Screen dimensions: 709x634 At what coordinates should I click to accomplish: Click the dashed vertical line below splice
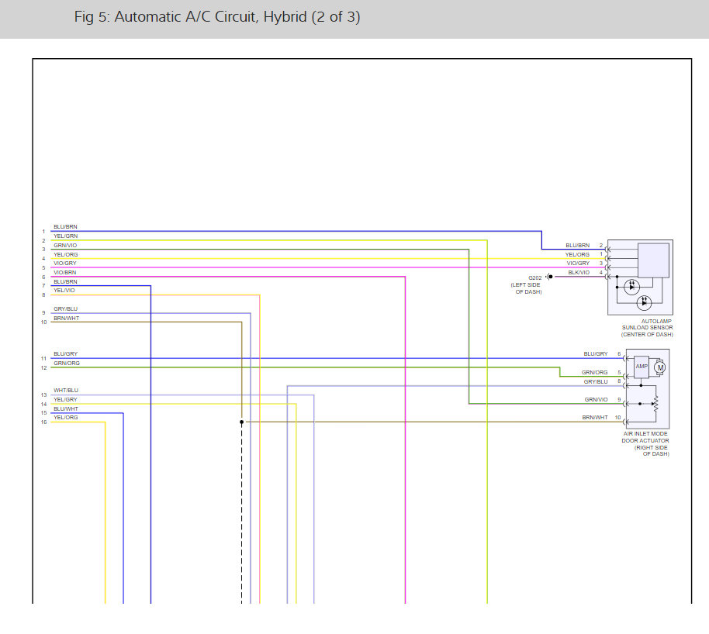241,514
